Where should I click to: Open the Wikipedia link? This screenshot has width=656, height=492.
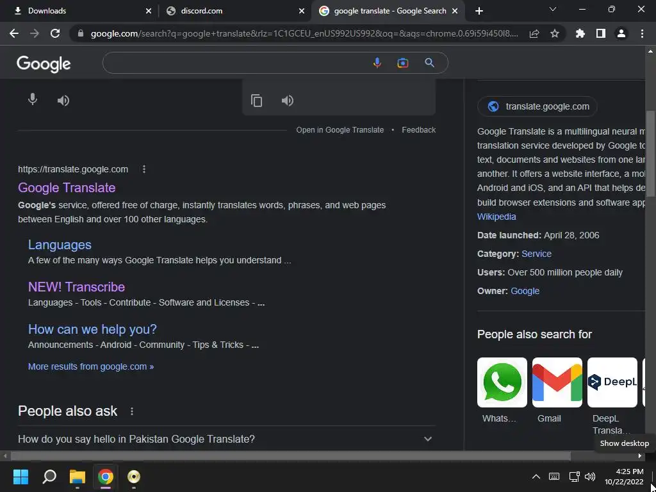[x=496, y=217]
